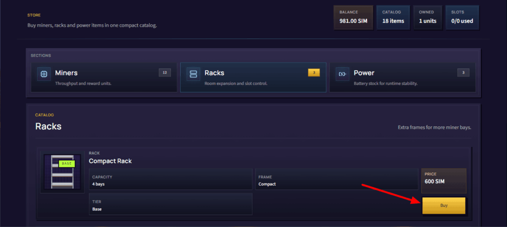Click the Racks stacked-frames icon
This screenshot has height=227, width=507.
click(x=194, y=74)
